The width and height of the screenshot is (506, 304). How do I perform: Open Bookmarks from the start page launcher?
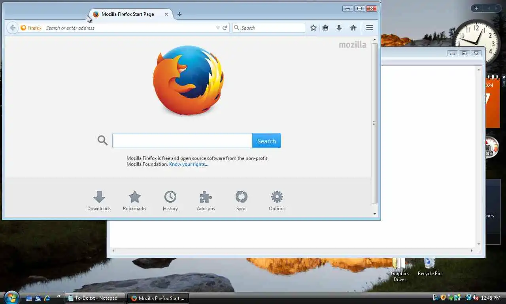(135, 201)
